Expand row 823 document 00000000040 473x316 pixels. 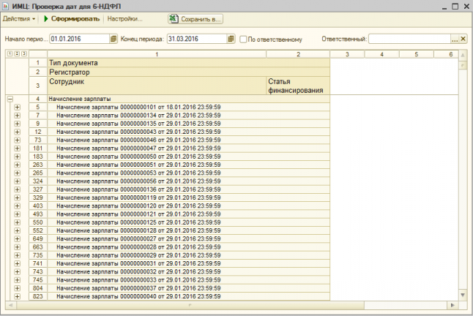17,297
